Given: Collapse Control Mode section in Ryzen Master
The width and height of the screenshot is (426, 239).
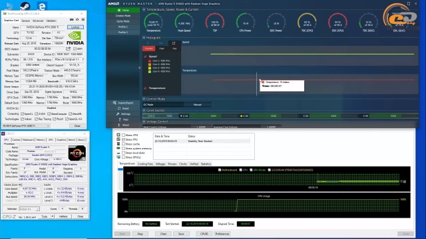Looking at the screenshot, I should pyautogui.click(x=144, y=99).
